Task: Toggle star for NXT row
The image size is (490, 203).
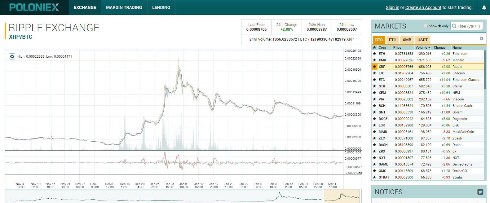Action: point(374,158)
